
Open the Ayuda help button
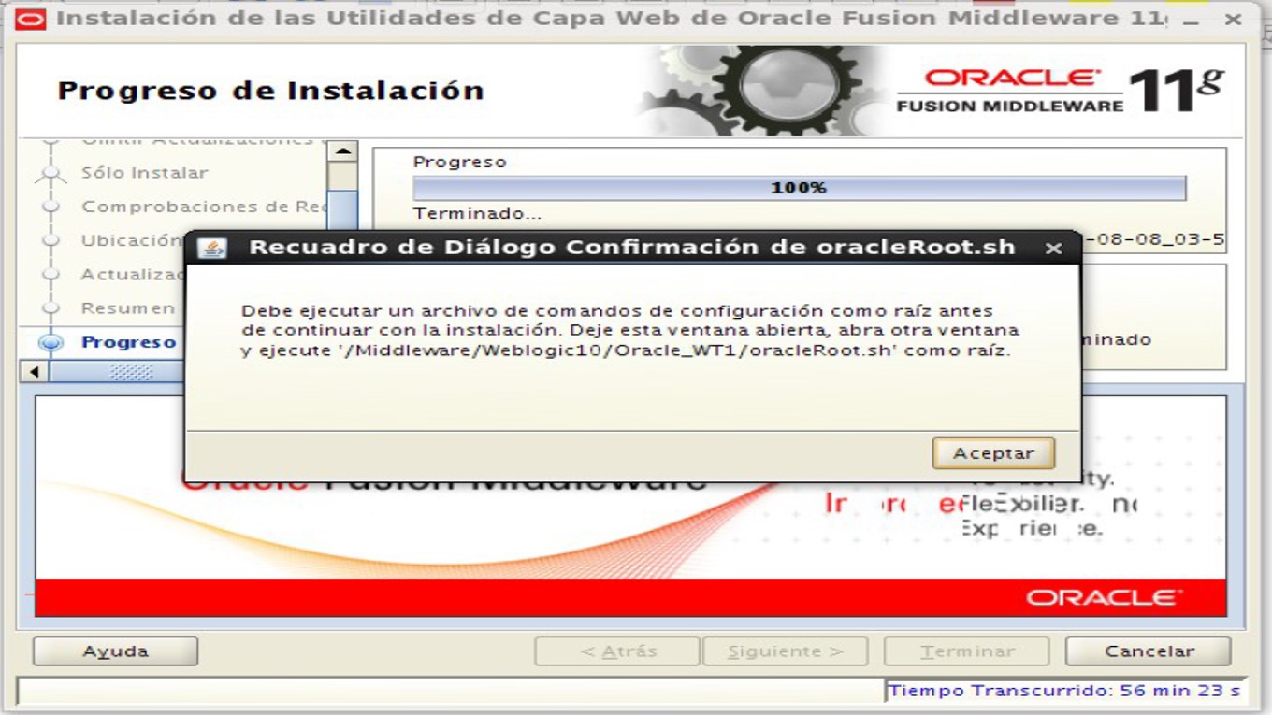[114, 651]
